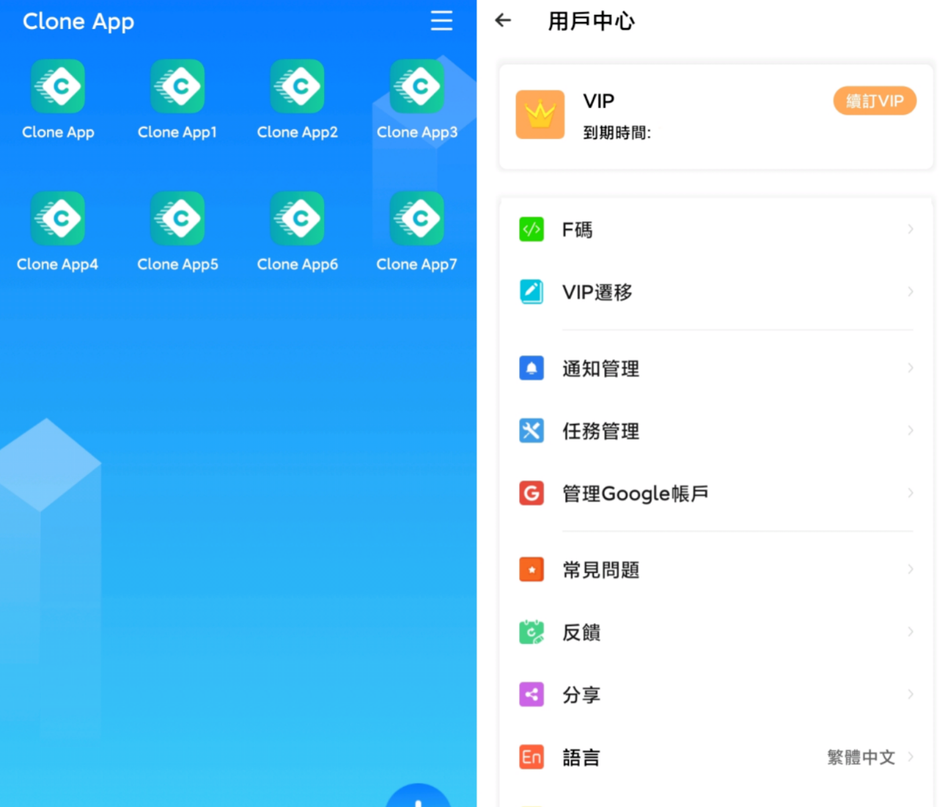
Task: Expand the F碼 row chevron
Action: 911,230
